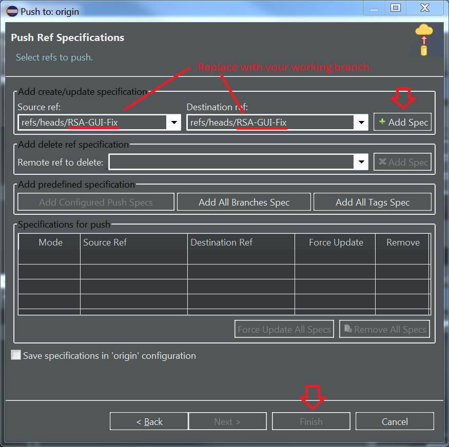Image resolution: width=449 pixels, height=447 pixels.
Task: Open the Destination ref dropdown
Action: [x=361, y=122]
